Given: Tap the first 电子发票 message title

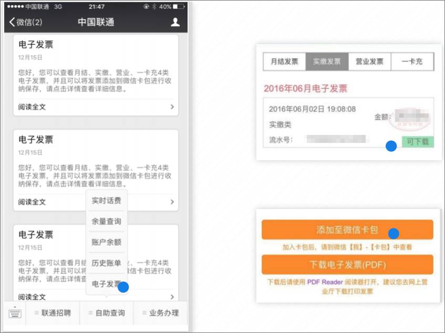Looking at the screenshot, I should click(36, 45).
